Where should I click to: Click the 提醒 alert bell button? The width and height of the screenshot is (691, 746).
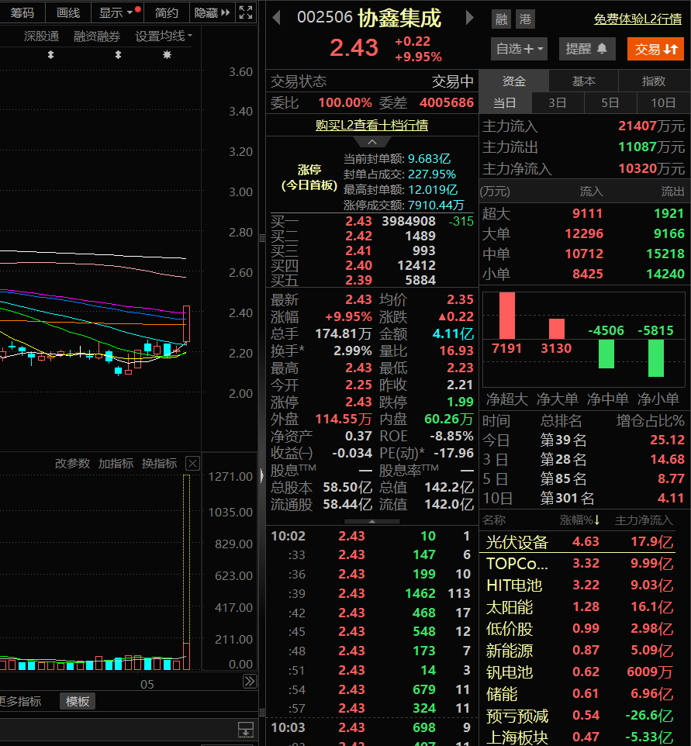(x=587, y=49)
